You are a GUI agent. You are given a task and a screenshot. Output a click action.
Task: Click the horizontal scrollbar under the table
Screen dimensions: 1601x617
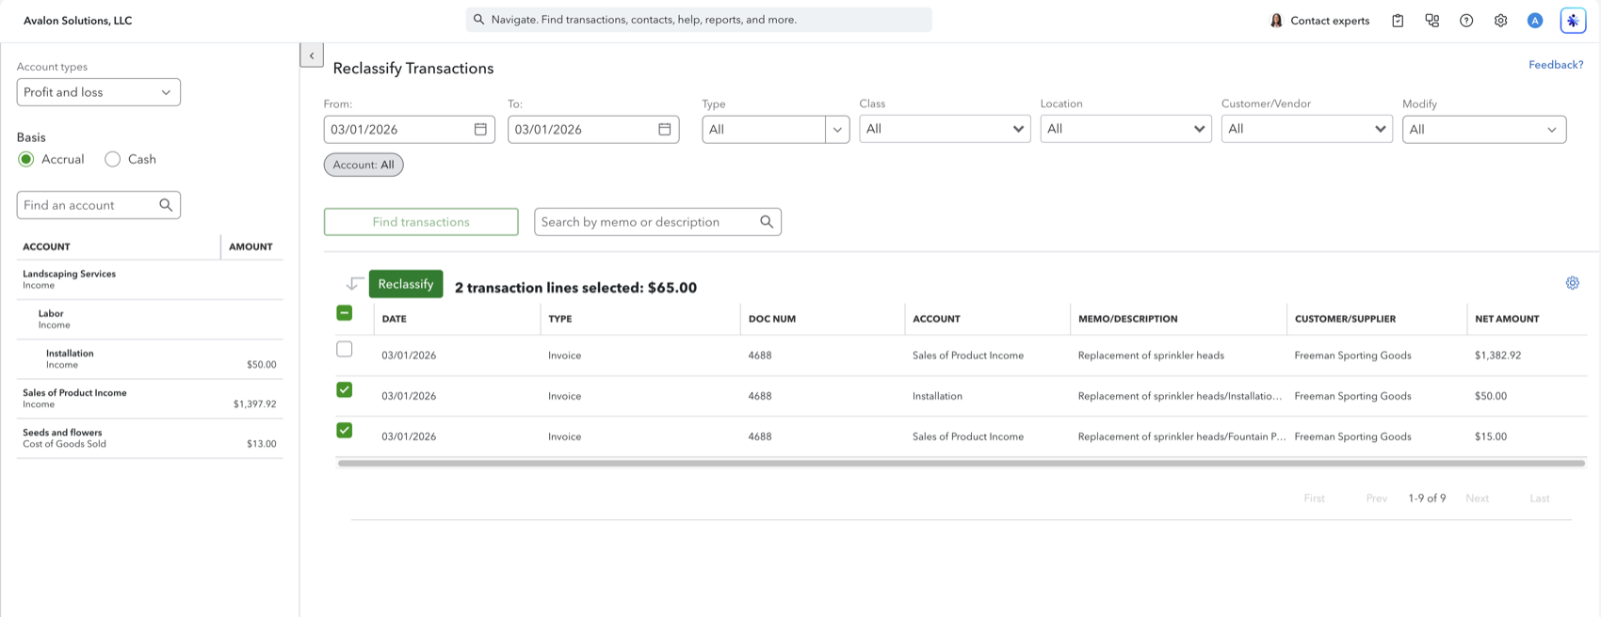(961, 463)
